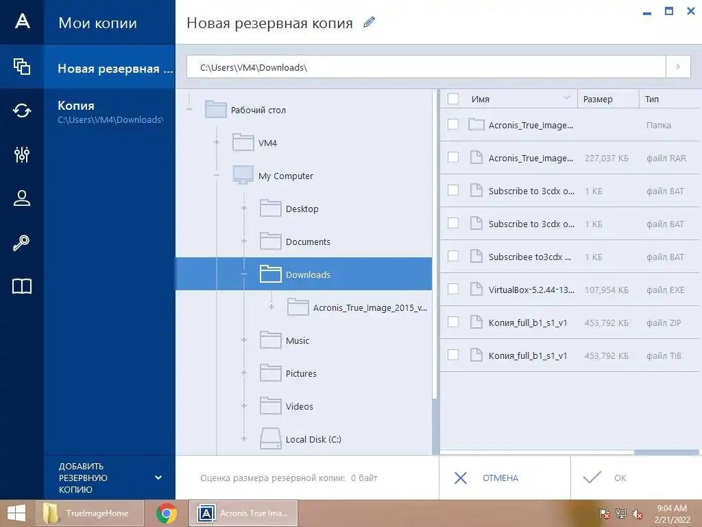This screenshot has width=702, height=527.
Task: Click the My Computer monitor icon
Action: (243, 175)
